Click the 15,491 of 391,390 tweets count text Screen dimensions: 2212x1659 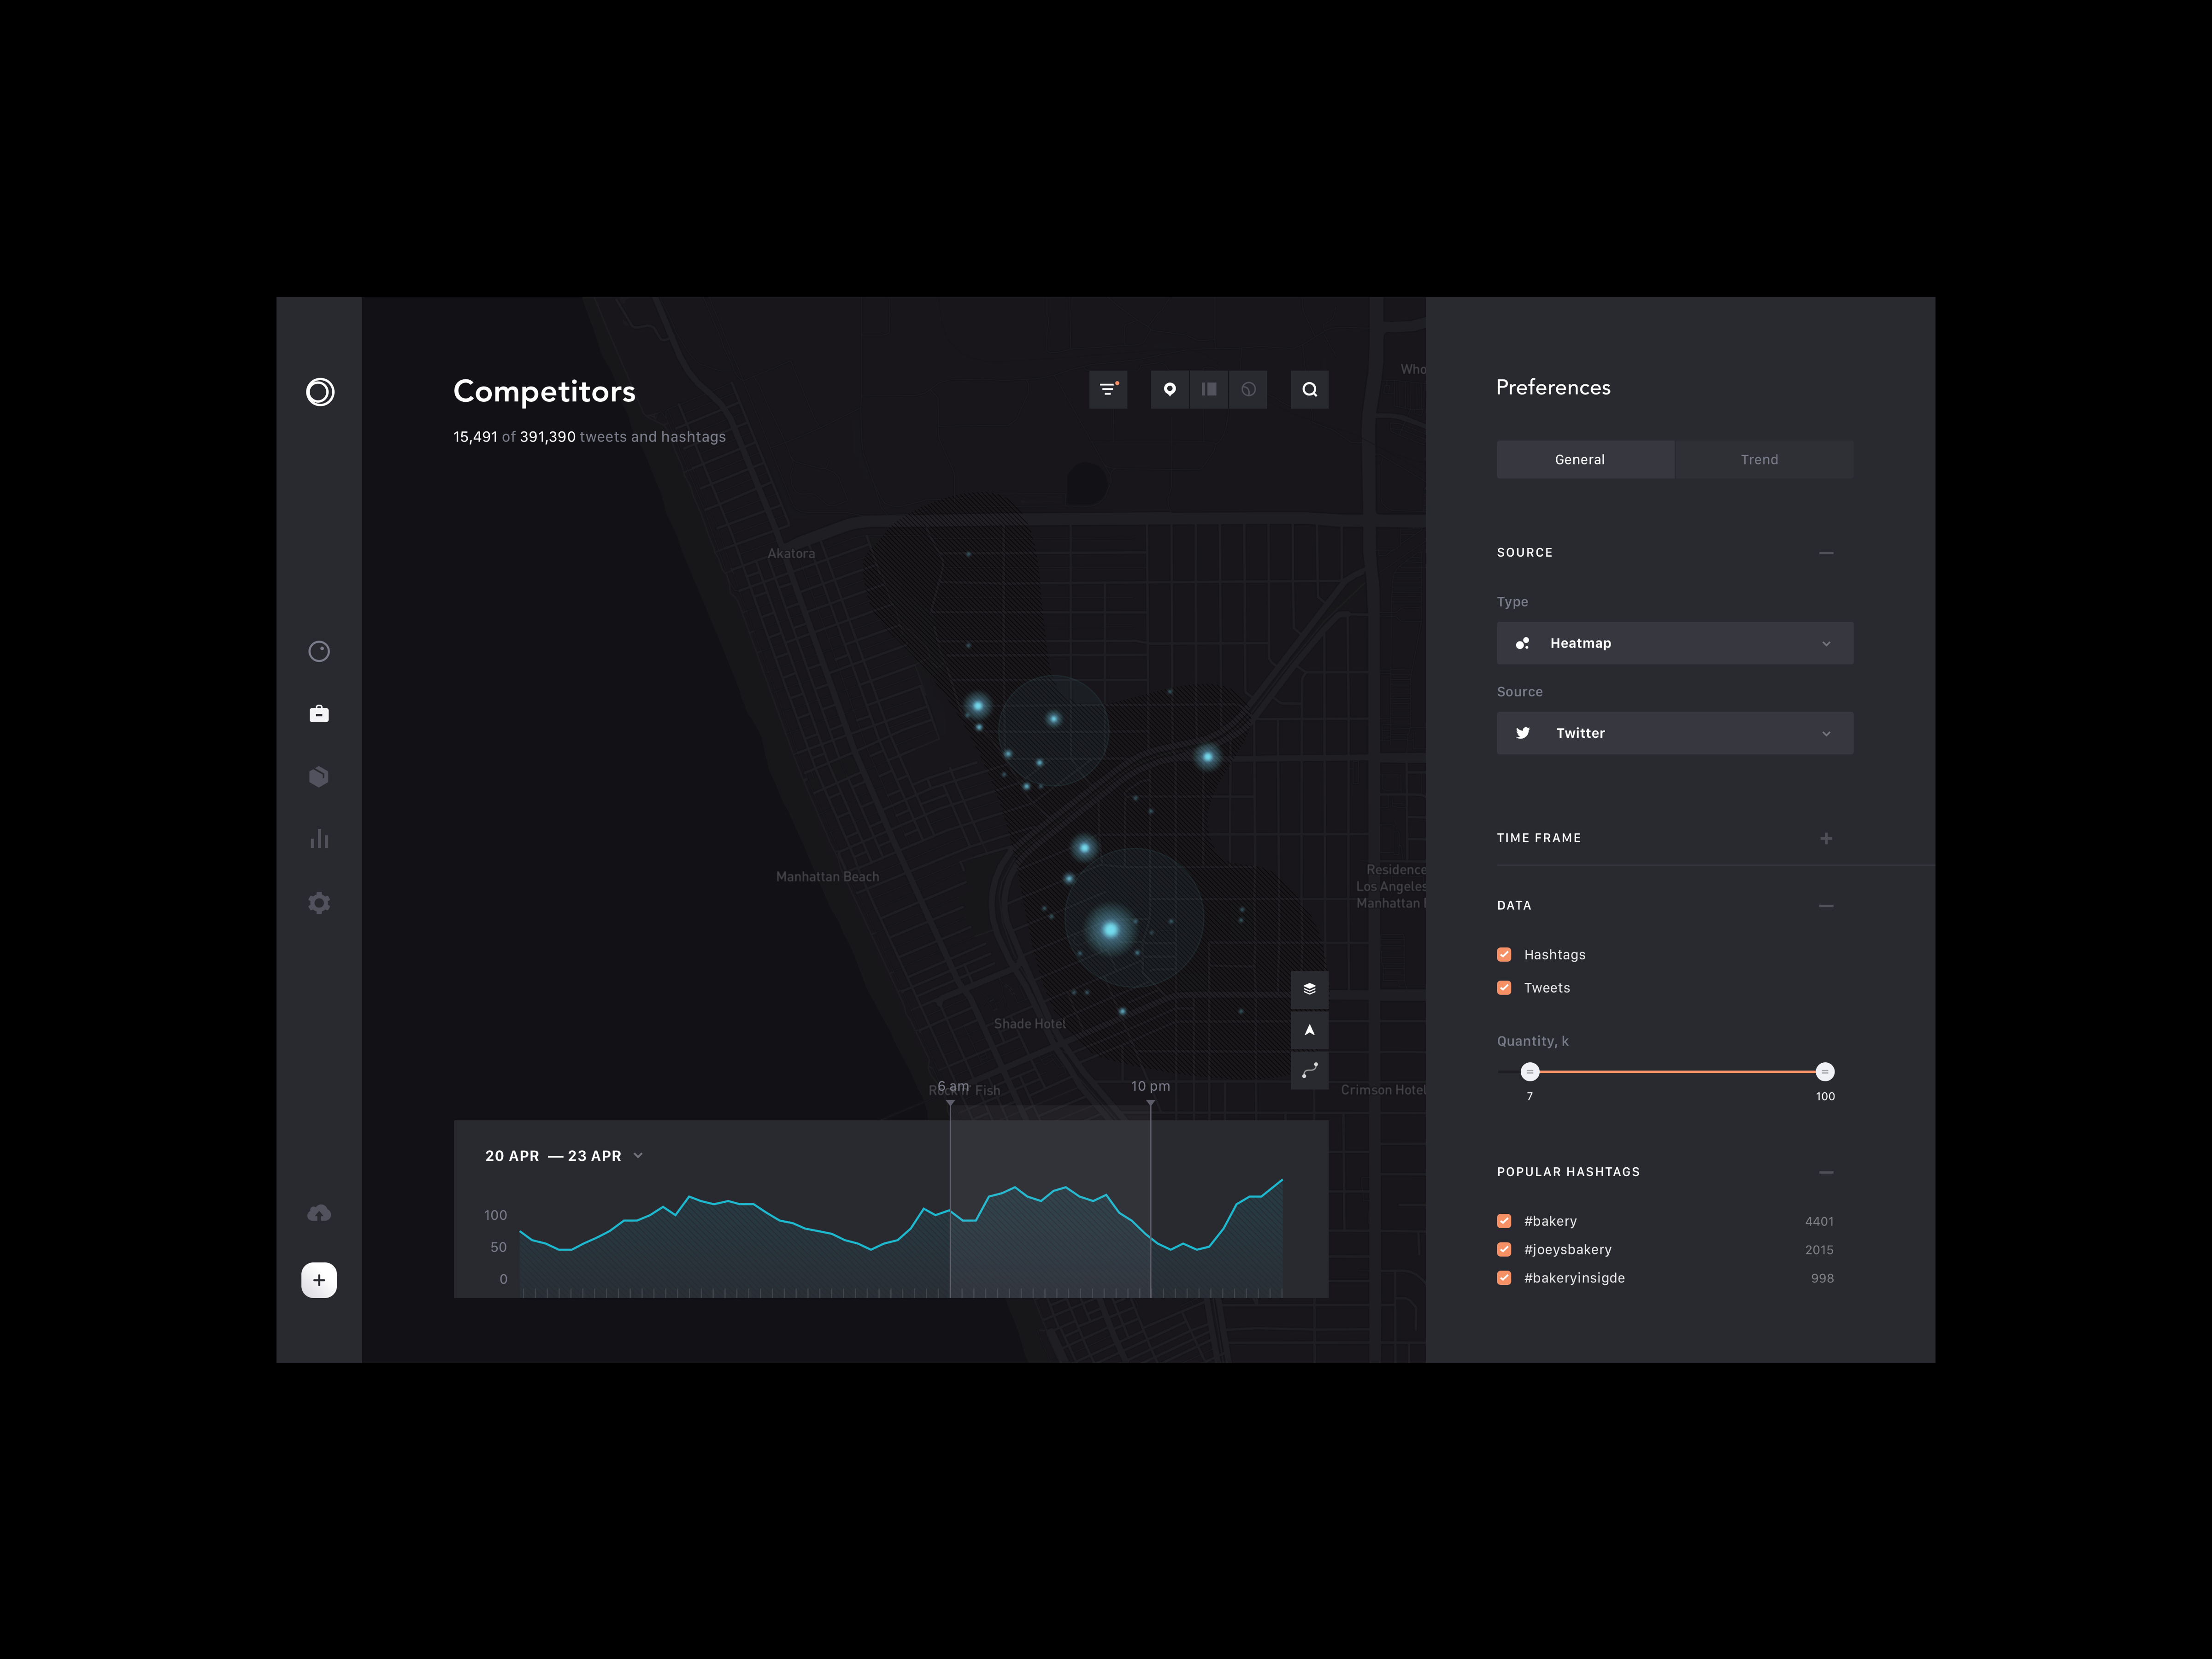tap(589, 437)
